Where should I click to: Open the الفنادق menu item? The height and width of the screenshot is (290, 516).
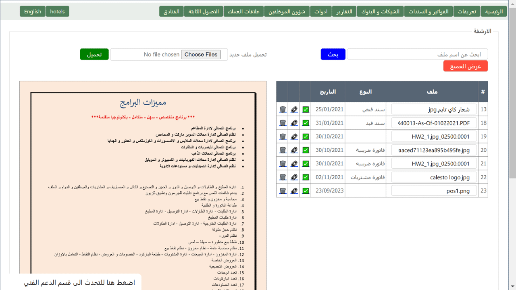[x=171, y=12]
